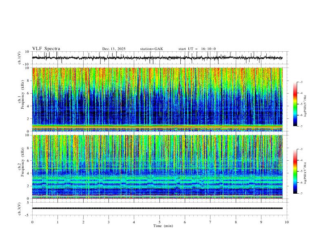This screenshot has height=249, width=323.
Task: Click inside the ch.1 spectrogram panel
Action: (157, 99)
